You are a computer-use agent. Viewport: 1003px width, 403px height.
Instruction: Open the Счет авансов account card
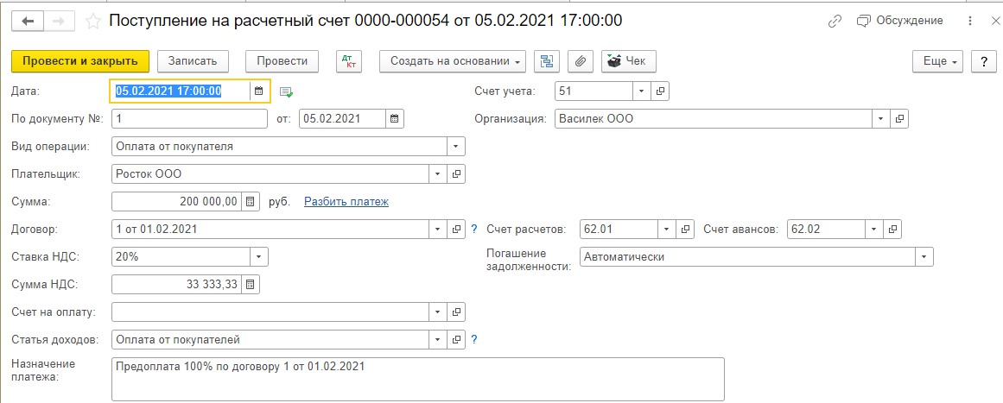893,229
